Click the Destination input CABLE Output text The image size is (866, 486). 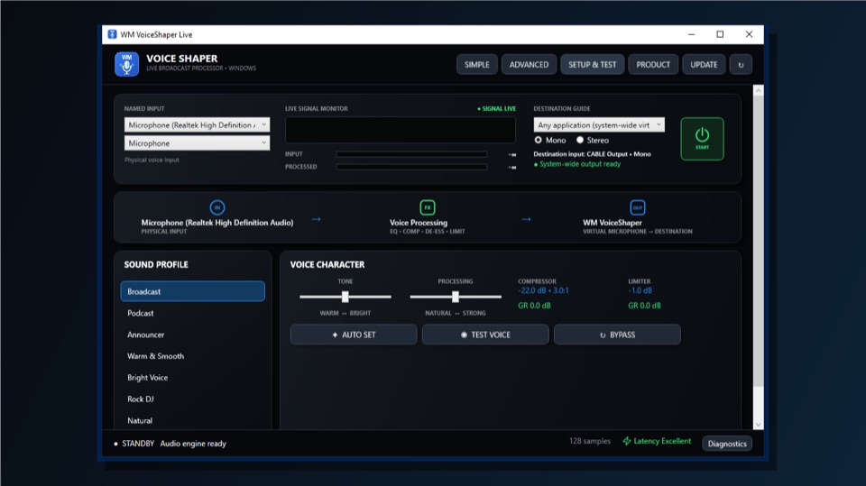pos(592,154)
